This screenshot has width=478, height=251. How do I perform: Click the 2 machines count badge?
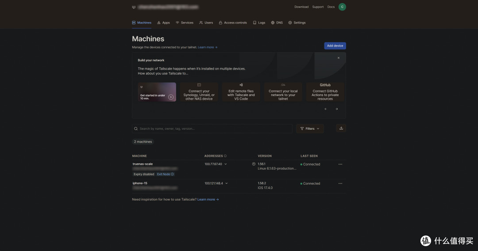(x=143, y=142)
